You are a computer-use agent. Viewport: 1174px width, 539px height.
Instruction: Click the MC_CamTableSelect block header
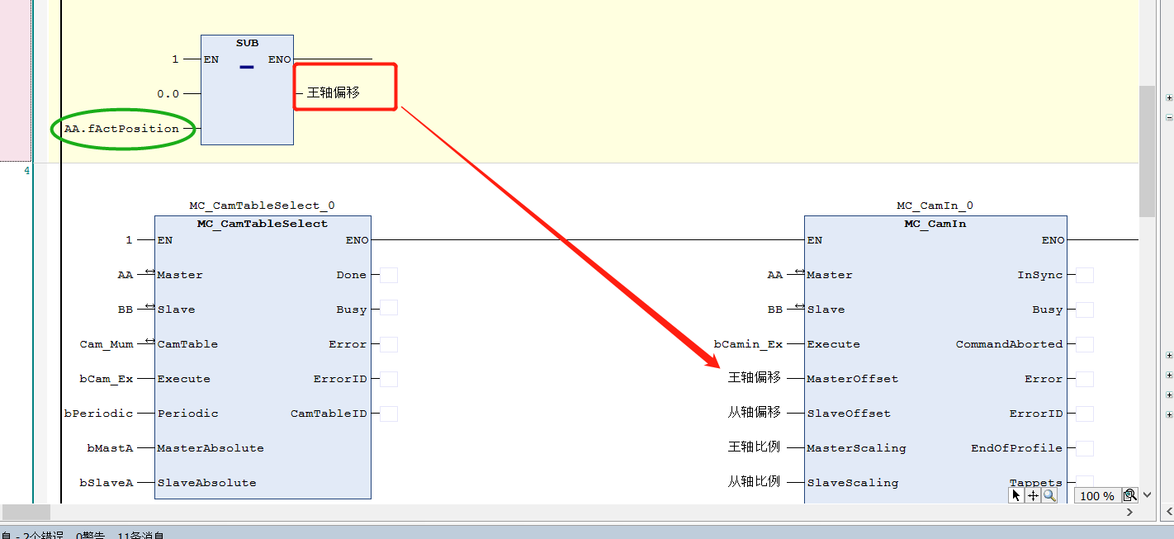click(x=263, y=224)
